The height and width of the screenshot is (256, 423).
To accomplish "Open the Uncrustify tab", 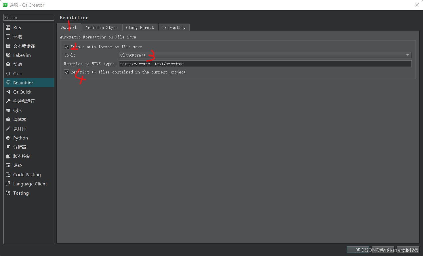I will (174, 28).
